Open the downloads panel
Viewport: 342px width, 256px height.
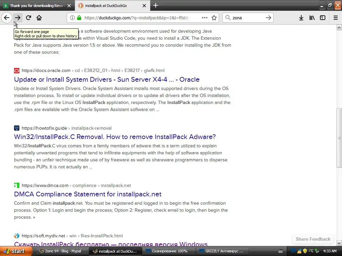click(x=301, y=18)
